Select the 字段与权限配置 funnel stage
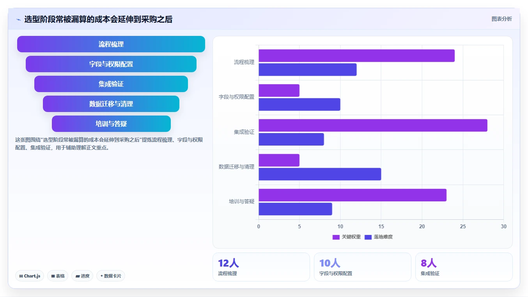Image resolution: width=528 pixels, height=297 pixels. click(111, 64)
